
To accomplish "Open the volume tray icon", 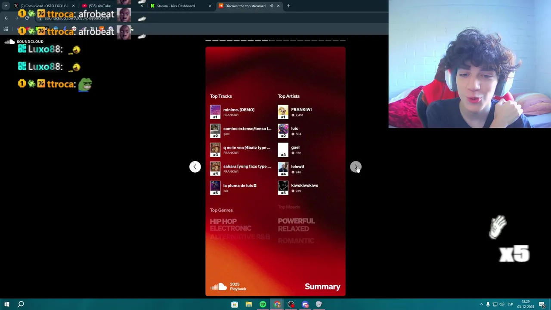I will click(x=501, y=304).
